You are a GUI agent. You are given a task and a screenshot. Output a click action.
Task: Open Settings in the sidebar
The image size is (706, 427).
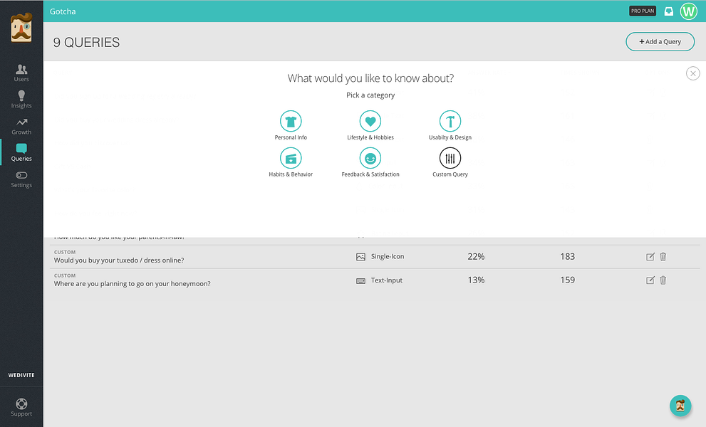pyautogui.click(x=21, y=179)
